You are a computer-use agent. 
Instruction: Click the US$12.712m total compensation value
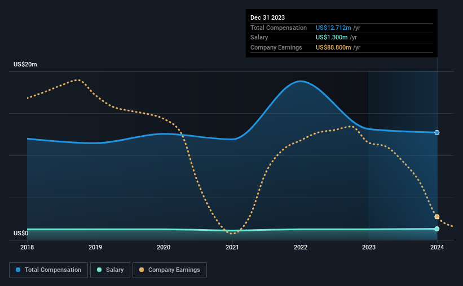[333, 28]
